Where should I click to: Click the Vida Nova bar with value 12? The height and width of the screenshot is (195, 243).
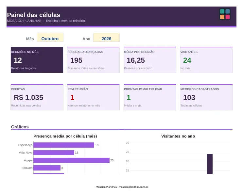pos(54,153)
